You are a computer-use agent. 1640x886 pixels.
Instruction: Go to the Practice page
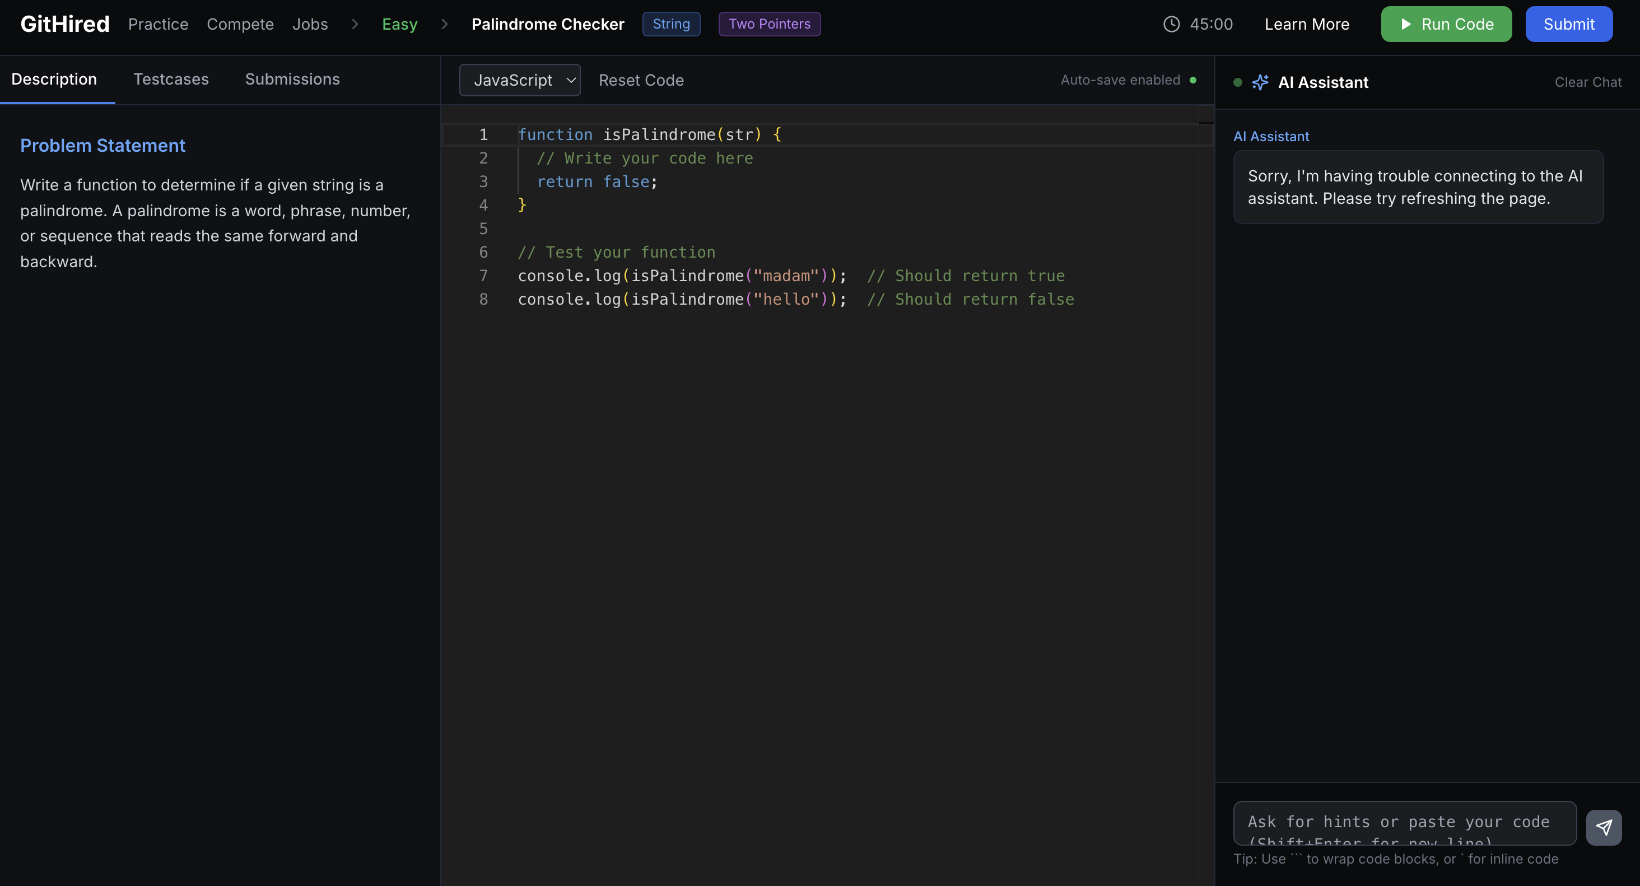point(158,24)
